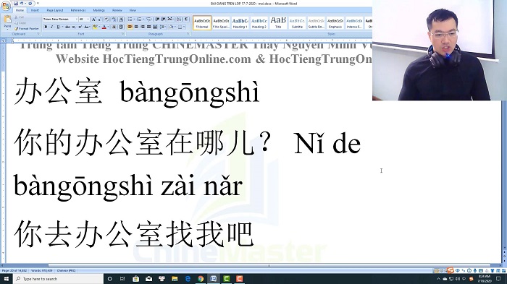507x284 pixels.
Task: Click the Windows taskbar search box
Action: (58, 279)
